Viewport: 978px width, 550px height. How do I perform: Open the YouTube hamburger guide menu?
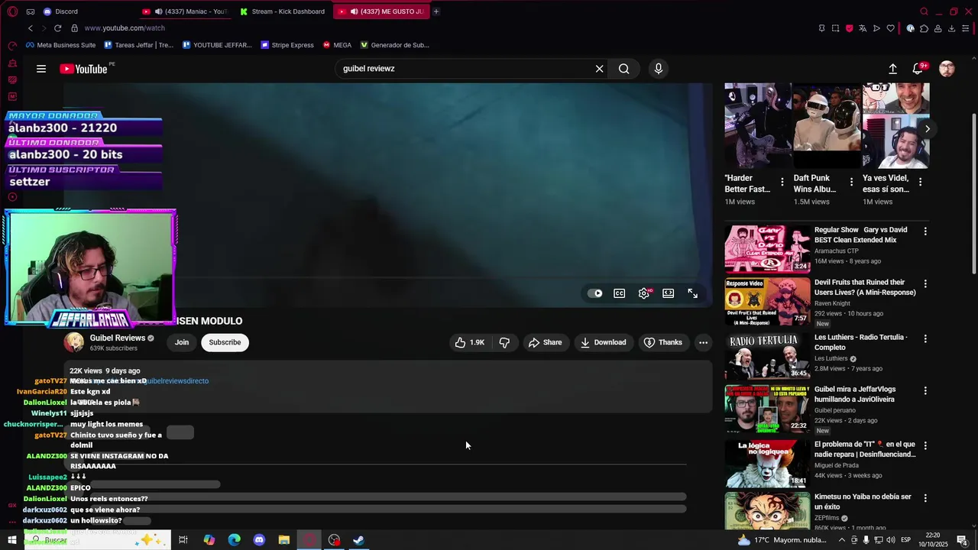[41, 69]
